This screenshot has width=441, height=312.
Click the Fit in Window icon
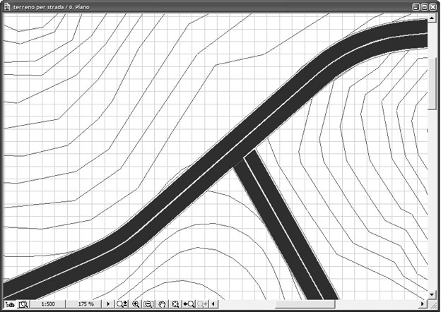148,304
